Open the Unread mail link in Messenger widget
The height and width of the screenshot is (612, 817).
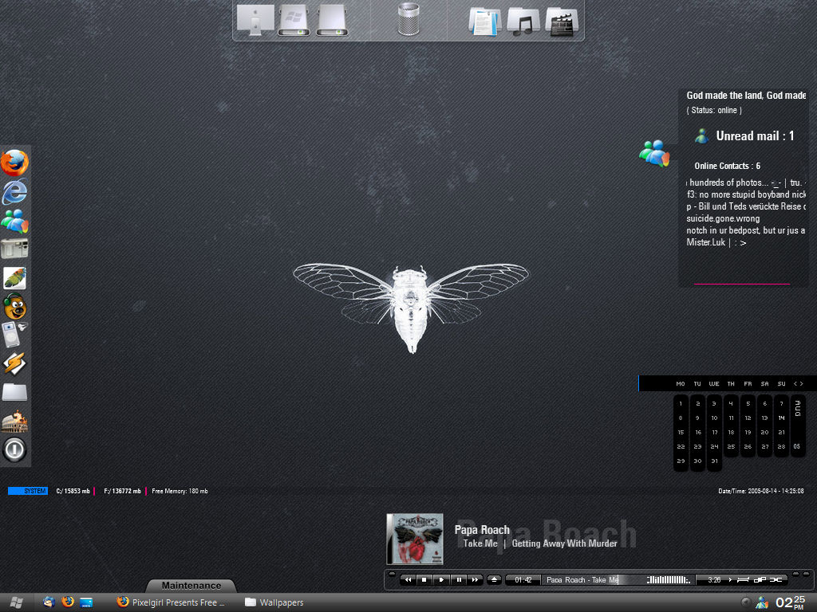point(757,135)
